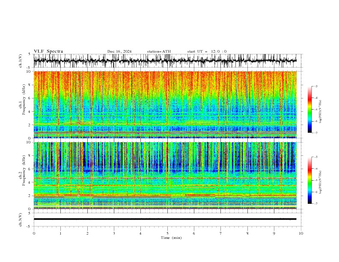Viewport: 339px width, 262px height.
Task: Click the ch.3 flat waveform trace
Action: click(165, 219)
